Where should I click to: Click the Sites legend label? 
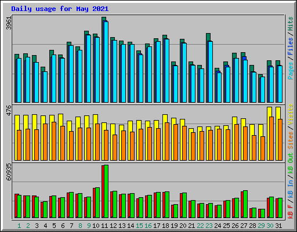pos(291,140)
